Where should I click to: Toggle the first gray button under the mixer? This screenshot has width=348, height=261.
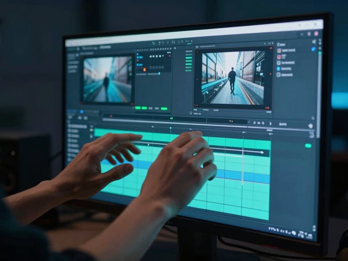click(x=150, y=108)
